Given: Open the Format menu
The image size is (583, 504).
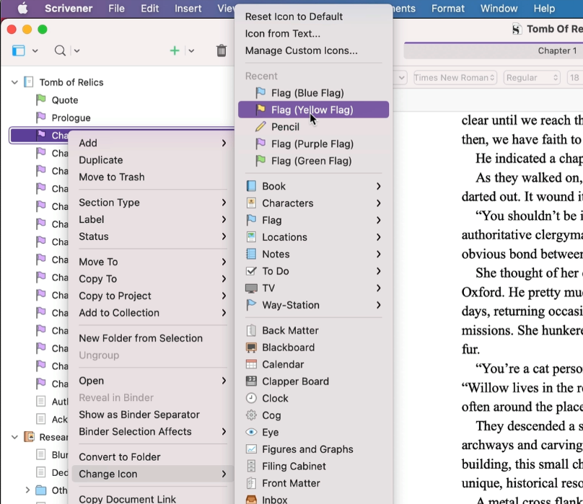Looking at the screenshot, I should tap(448, 8).
